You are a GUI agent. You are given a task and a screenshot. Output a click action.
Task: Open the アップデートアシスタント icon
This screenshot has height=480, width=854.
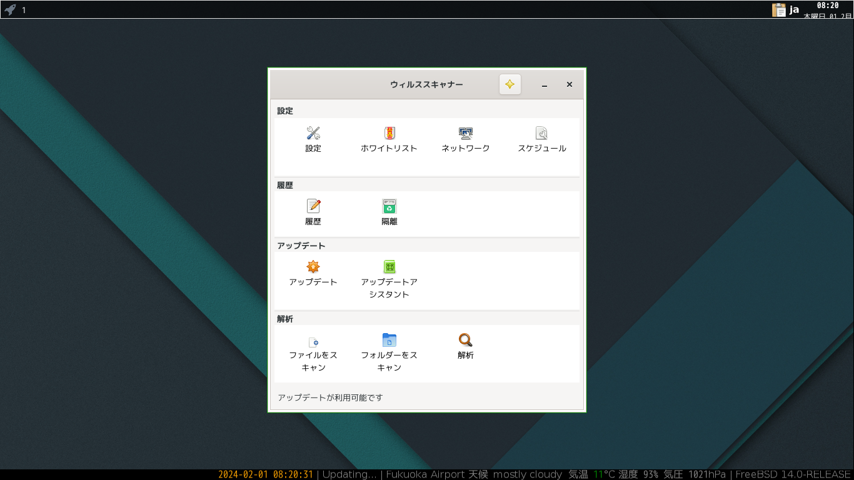tap(389, 267)
